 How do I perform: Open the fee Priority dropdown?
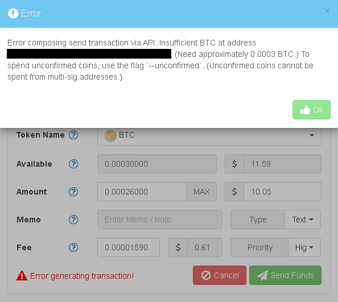point(304,247)
